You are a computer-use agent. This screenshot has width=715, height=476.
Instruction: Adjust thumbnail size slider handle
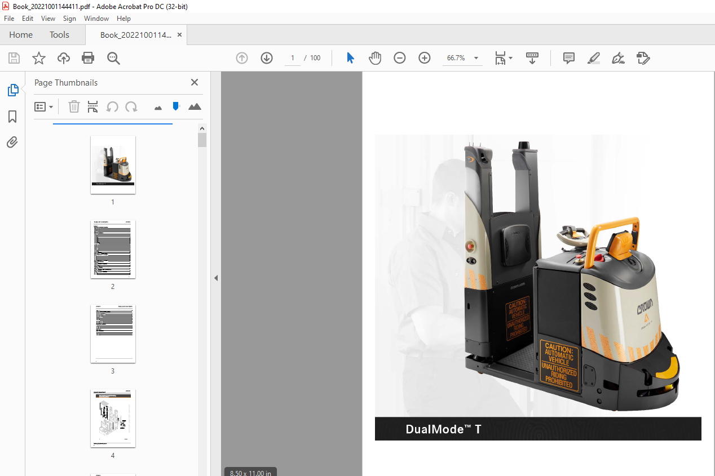pos(176,106)
